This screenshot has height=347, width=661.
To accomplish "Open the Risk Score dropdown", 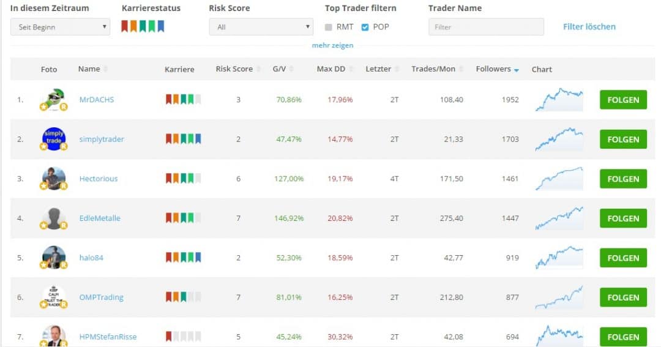I will pos(261,27).
